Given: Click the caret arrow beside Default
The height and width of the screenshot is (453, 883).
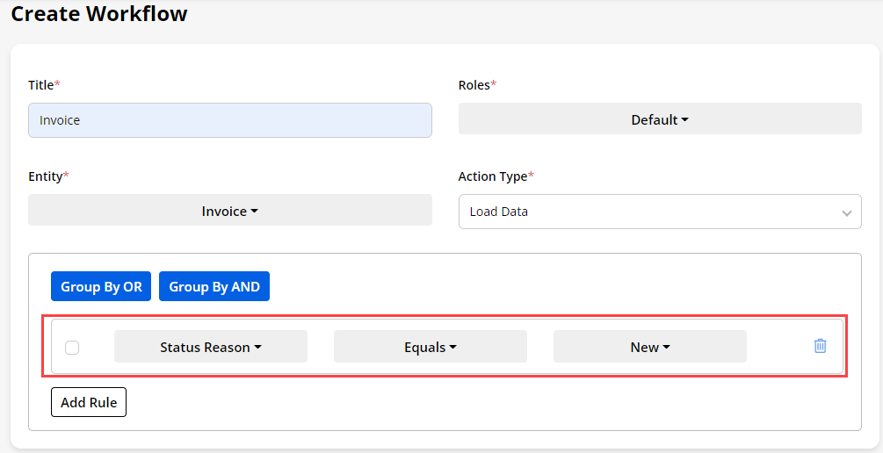Looking at the screenshot, I should 684,120.
